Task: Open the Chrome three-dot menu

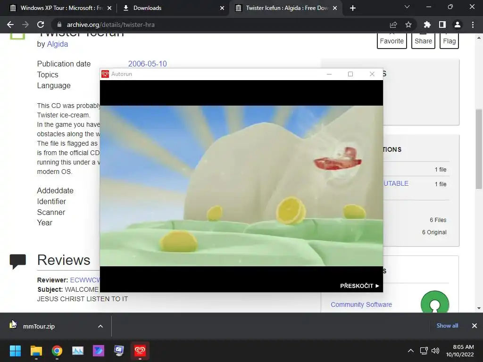Action: [x=473, y=25]
